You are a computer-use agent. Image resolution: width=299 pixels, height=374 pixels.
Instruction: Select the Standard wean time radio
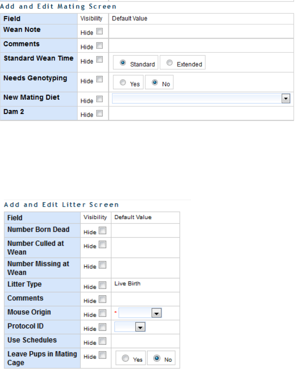coord(123,63)
